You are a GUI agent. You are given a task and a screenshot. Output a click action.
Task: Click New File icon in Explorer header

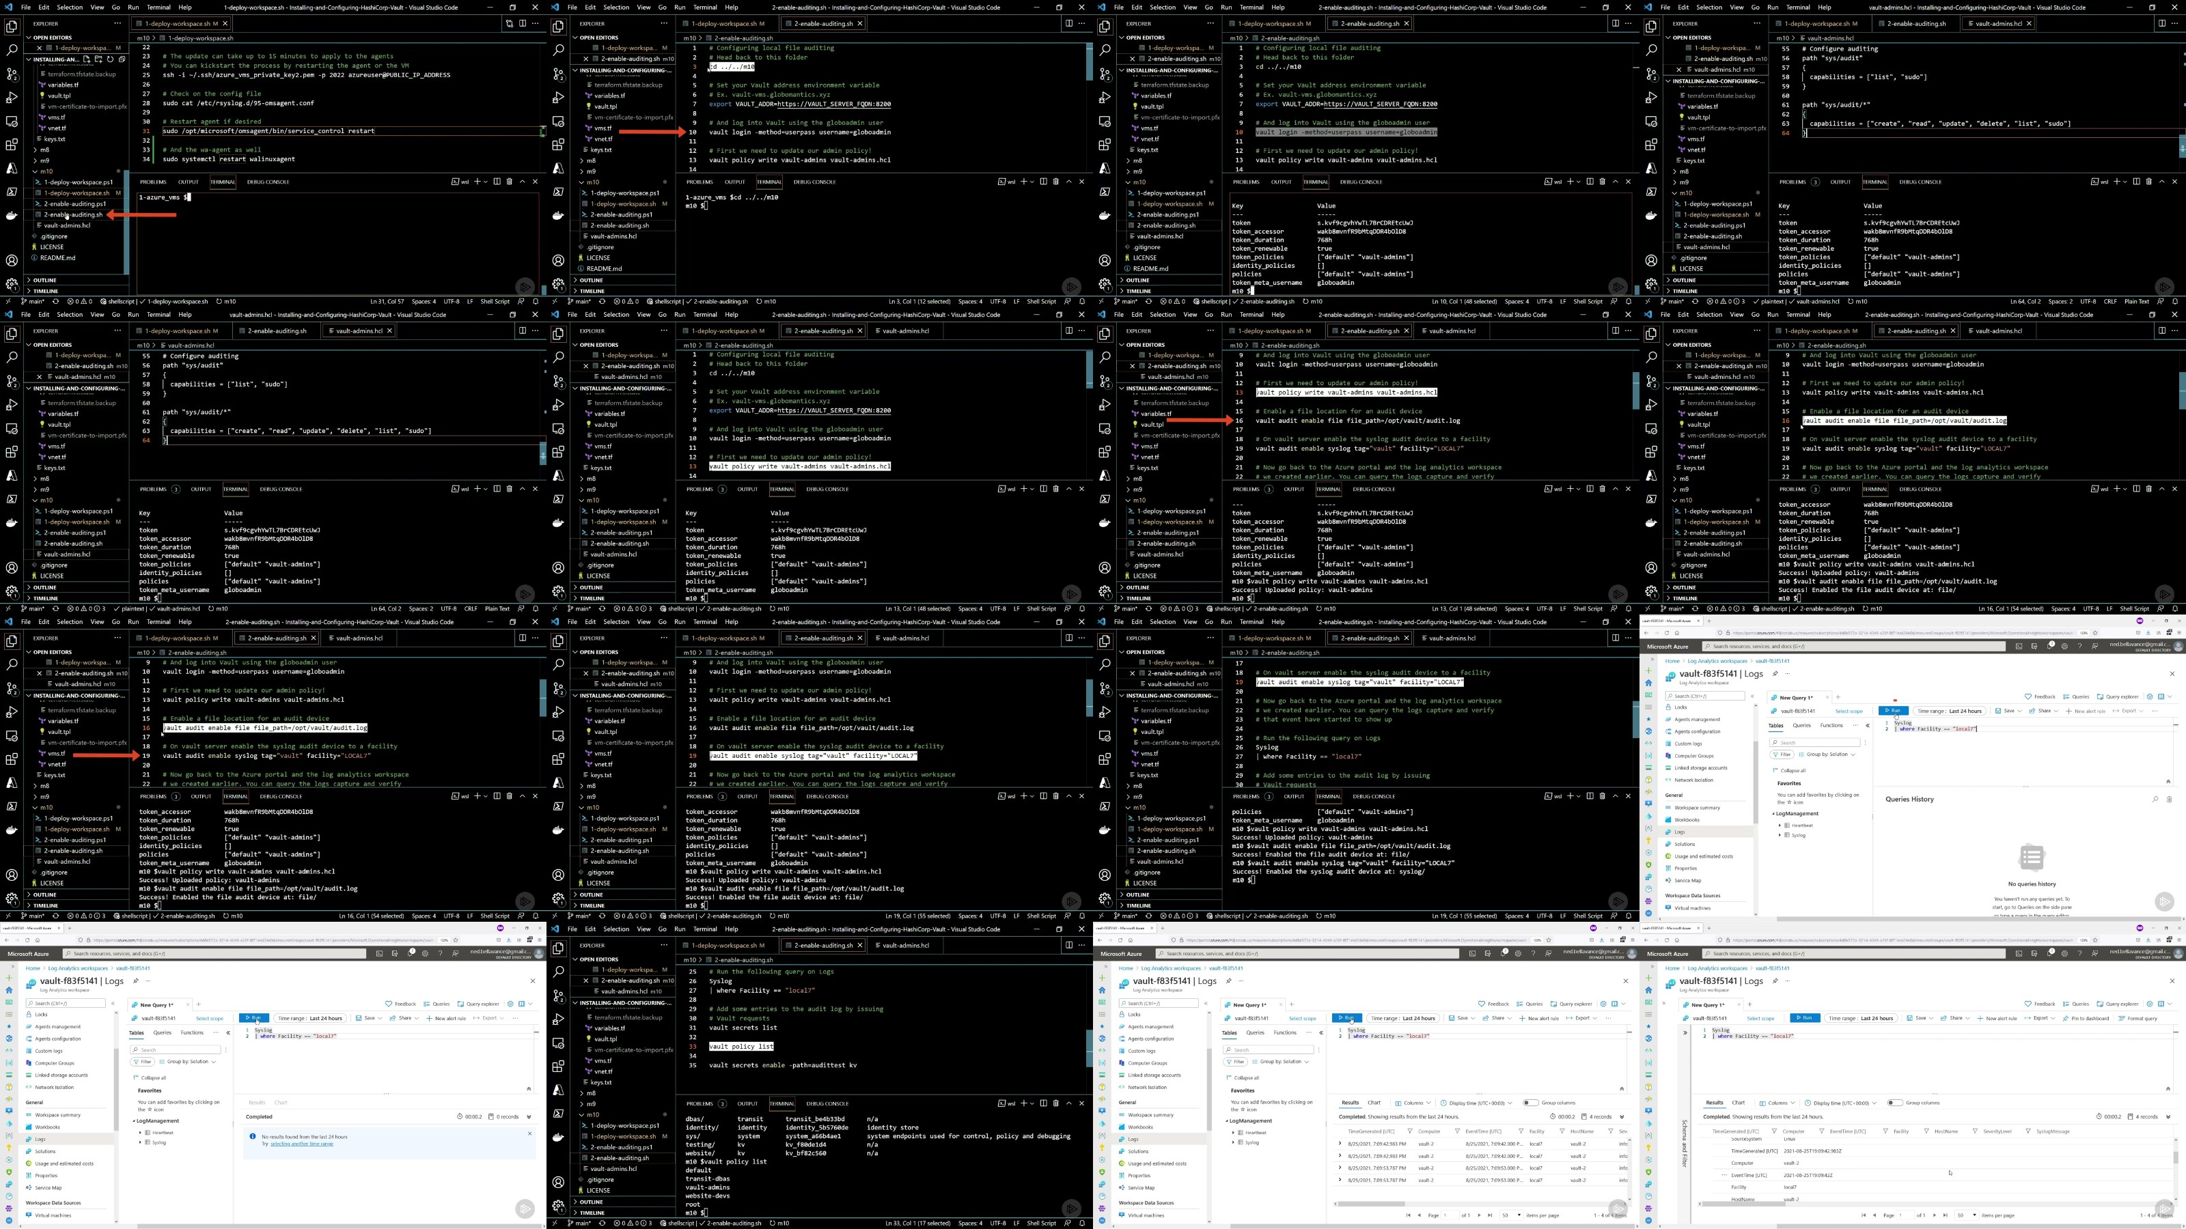click(x=87, y=59)
